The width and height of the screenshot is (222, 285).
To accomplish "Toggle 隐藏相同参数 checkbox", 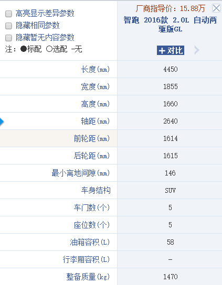I will (8, 26).
